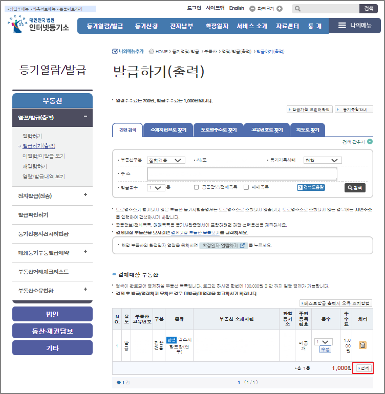This screenshot has height=394, width=385.
Task: Open 등기기록상태 dropdown
Action: (x=323, y=160)
